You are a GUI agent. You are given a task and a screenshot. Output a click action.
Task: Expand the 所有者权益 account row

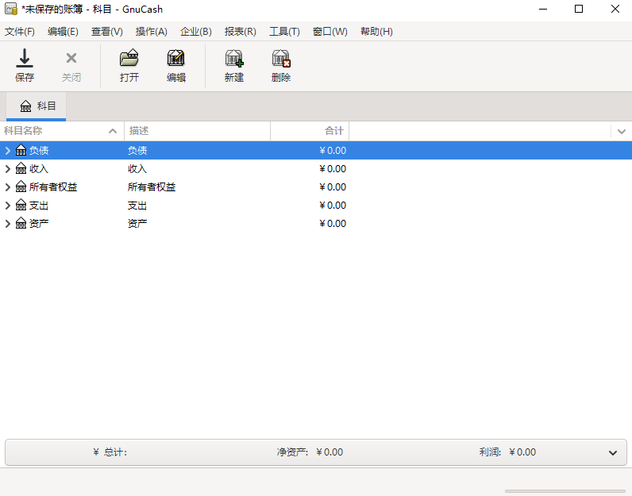(x=8, y=187)
